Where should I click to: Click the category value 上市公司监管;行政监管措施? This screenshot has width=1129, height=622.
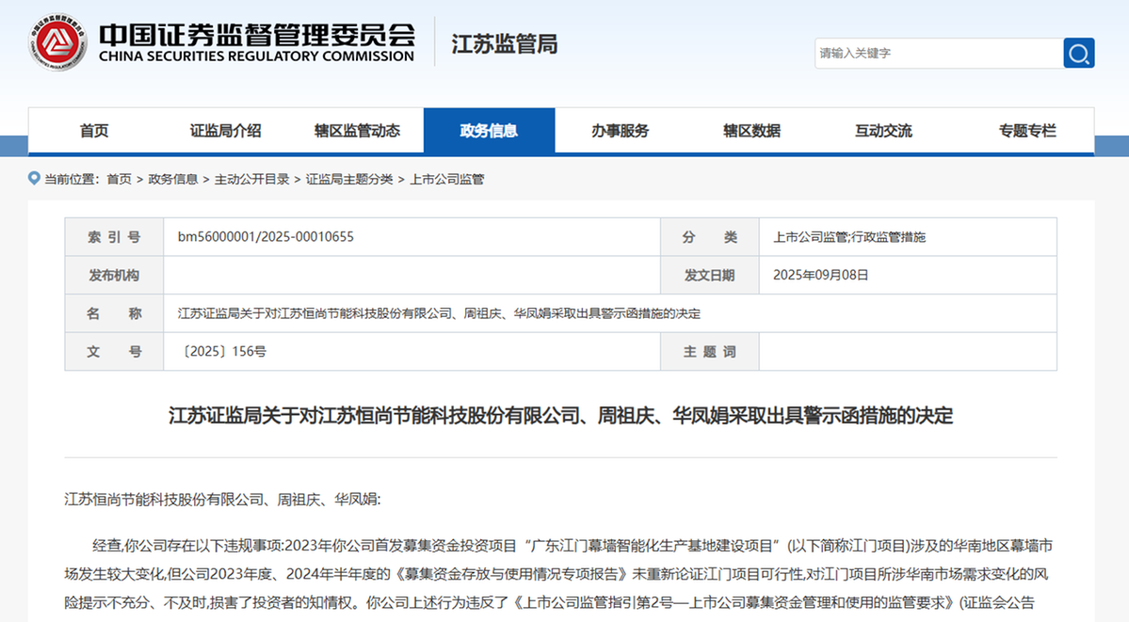[849, 237]
